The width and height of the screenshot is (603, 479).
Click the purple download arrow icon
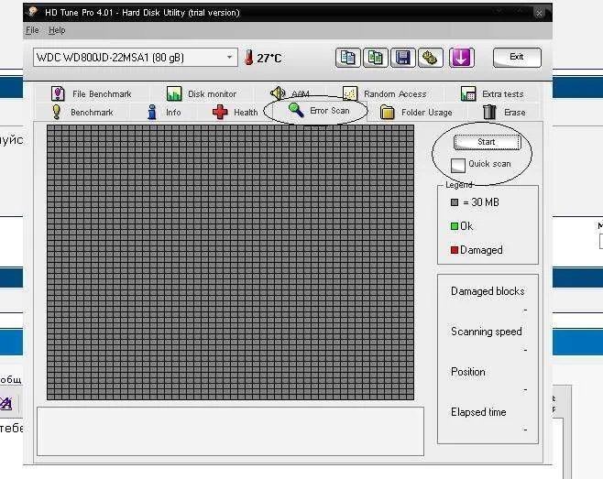tap(462, 58)
